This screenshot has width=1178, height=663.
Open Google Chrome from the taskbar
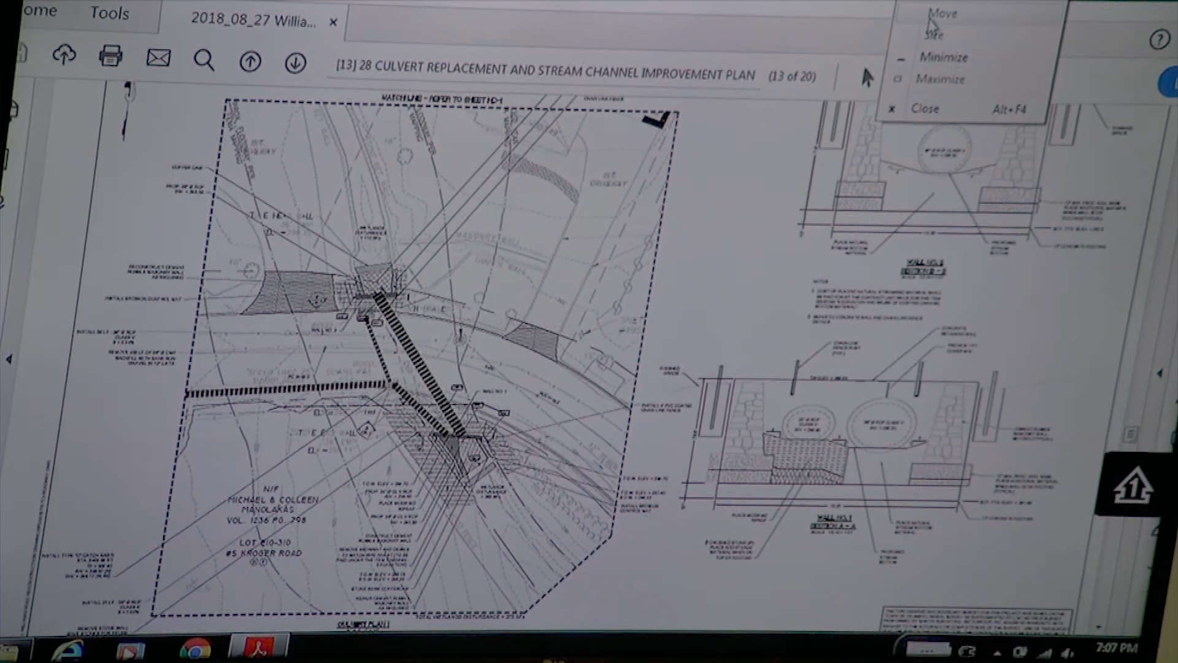(x=195, y=649)
